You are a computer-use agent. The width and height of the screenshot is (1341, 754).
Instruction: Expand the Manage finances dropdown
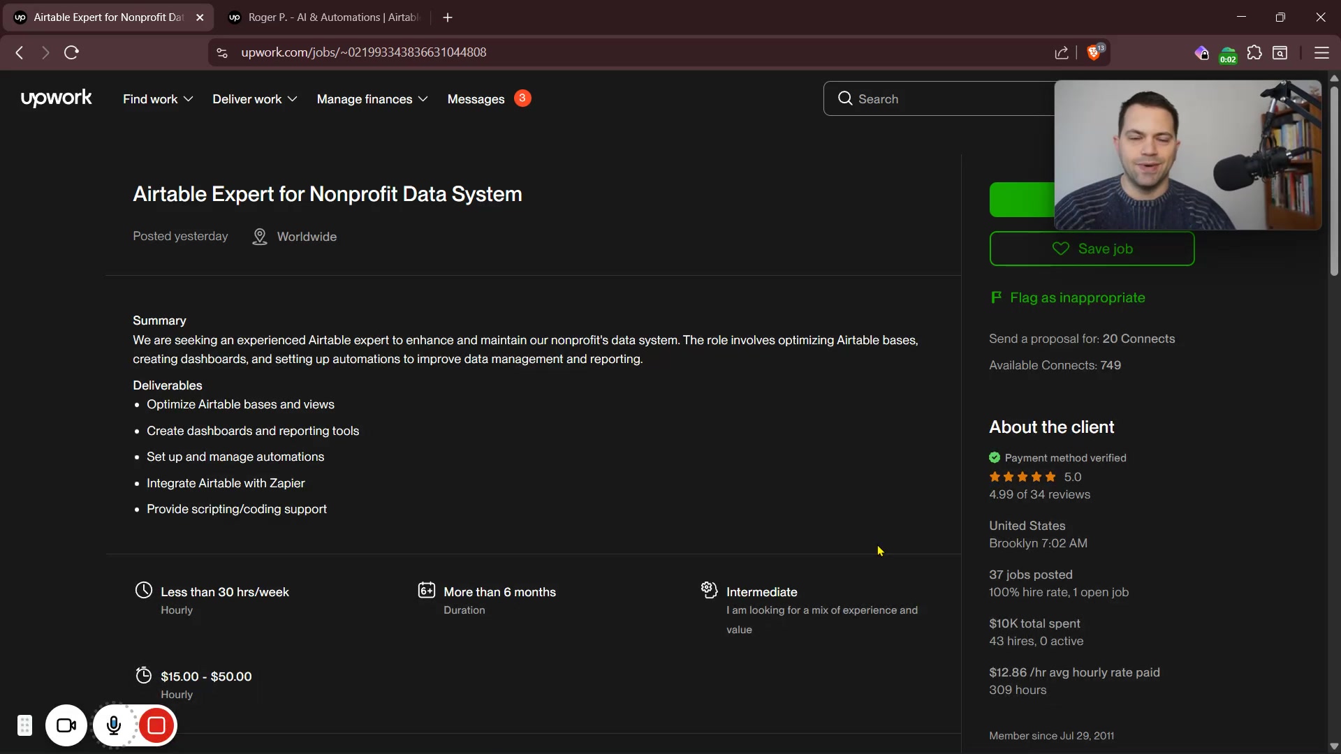coord(372,99)
